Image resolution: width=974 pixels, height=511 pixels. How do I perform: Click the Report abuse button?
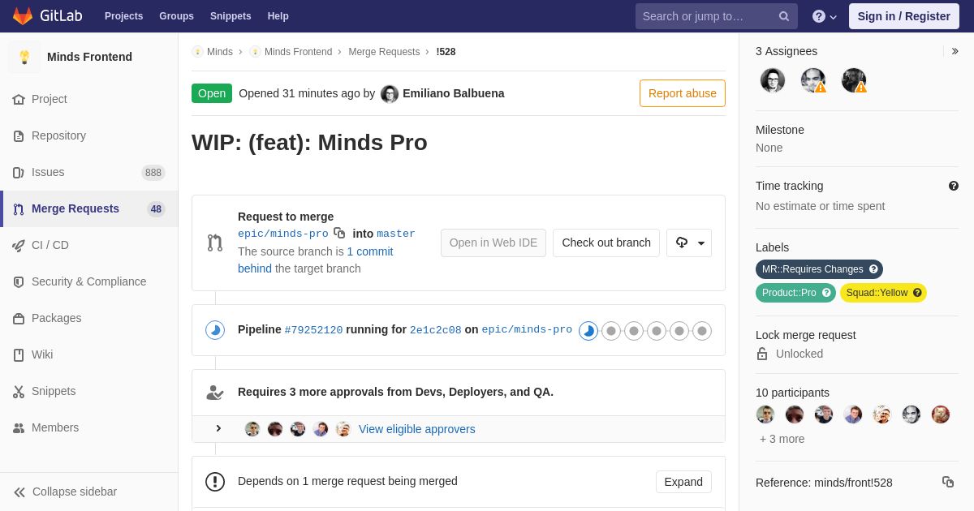point(682,93)
